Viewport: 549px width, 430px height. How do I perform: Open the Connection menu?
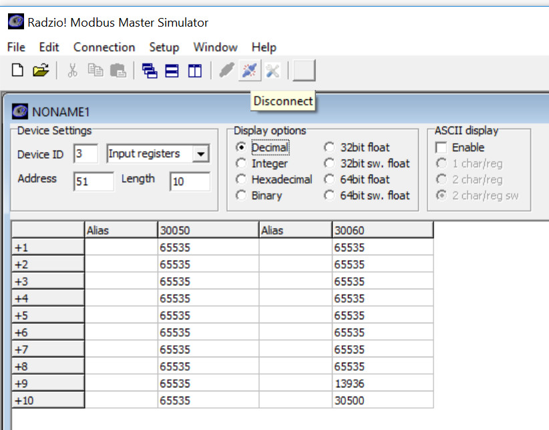pyautogui.click(x=104, y=47)
